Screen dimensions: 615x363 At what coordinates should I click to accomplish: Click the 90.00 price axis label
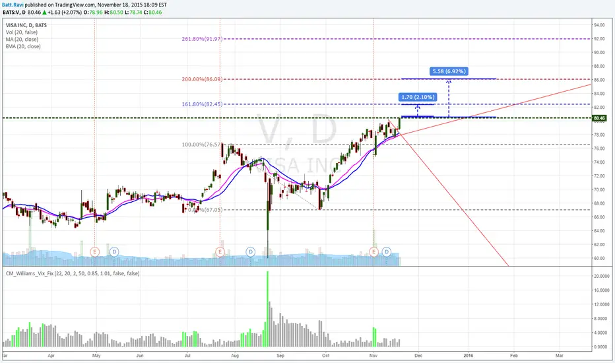599,53
